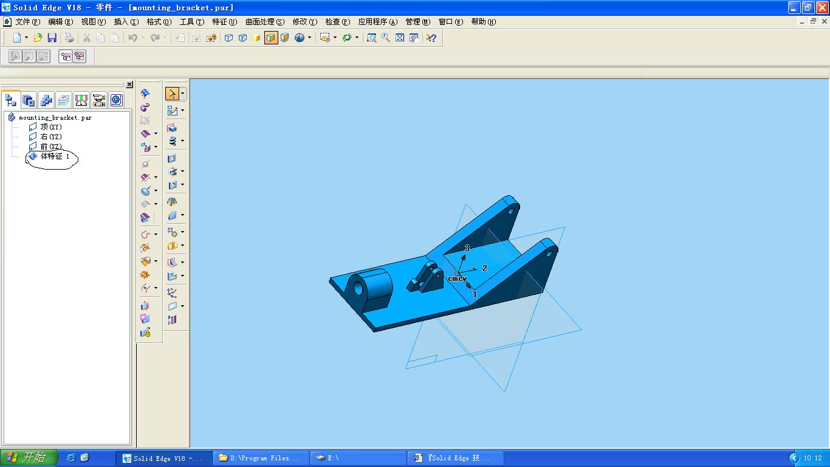Open the Layers tab
Screen dimensions: 830x467
[x=64, y=100]
